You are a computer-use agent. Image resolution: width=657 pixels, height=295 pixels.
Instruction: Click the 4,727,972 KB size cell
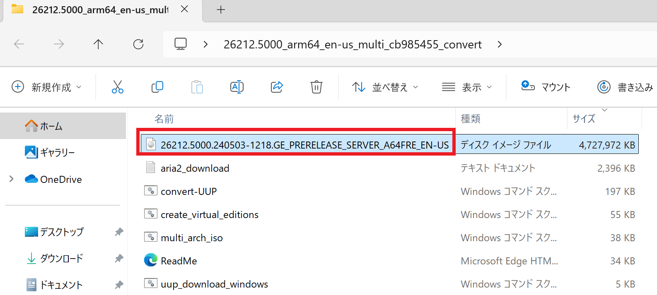607,145
